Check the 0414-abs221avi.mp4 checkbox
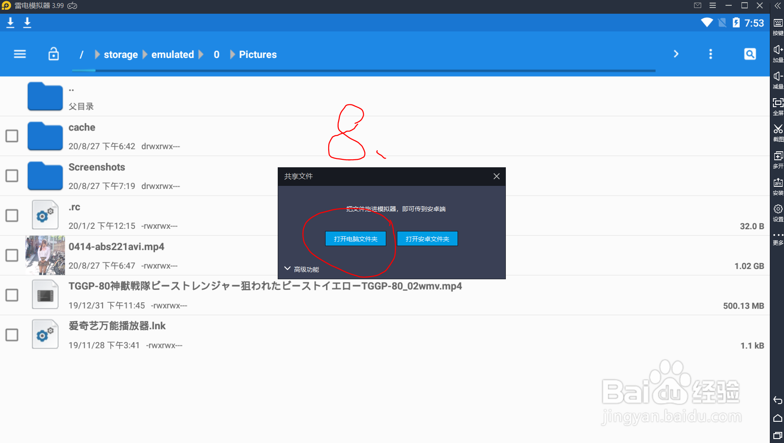Viewport: 784px width, 443px height. point(12,255)
